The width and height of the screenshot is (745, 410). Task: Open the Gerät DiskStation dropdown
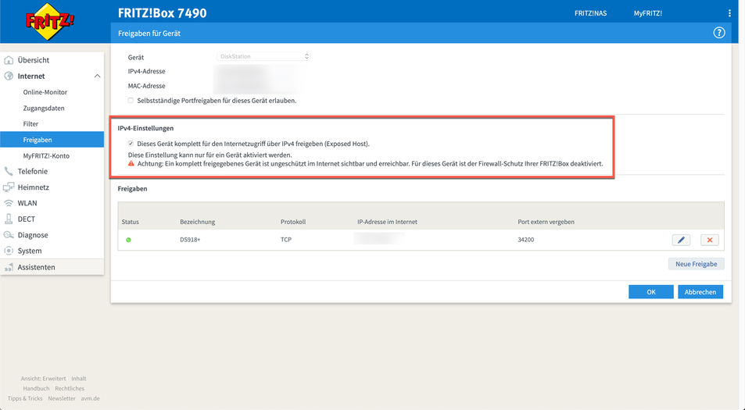(x=263, y=56)
